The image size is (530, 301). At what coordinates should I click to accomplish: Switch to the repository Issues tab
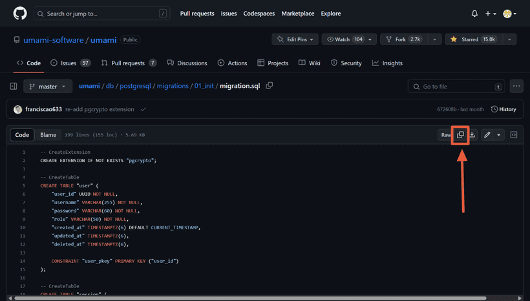coord(70,63)
